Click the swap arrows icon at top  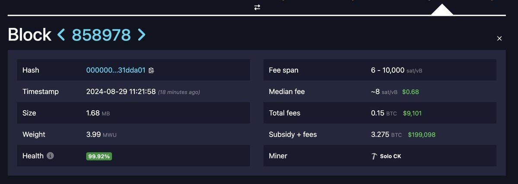click(x=257, y=7)
